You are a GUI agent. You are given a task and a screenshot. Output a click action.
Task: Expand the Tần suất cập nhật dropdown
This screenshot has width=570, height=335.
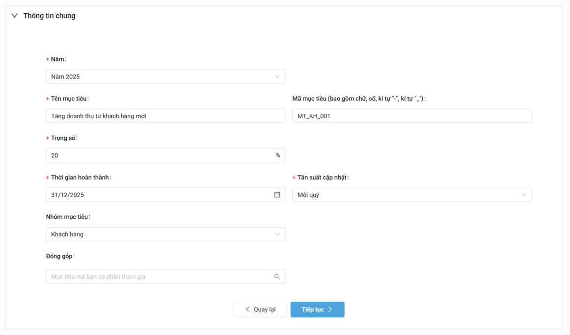pos(403,195)
